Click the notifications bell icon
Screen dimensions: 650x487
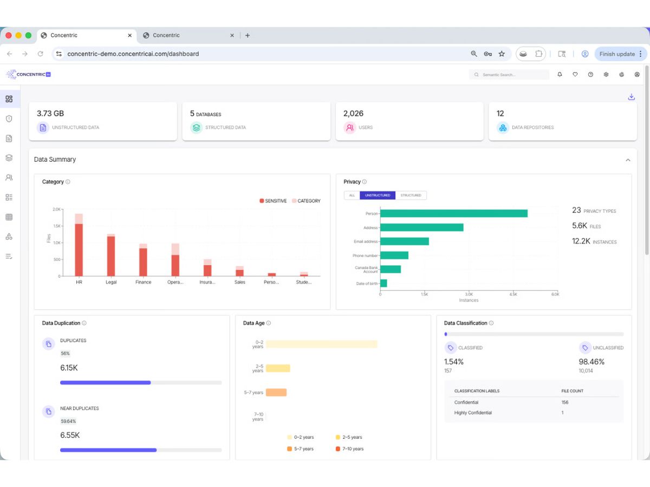(x=560, y=75)
